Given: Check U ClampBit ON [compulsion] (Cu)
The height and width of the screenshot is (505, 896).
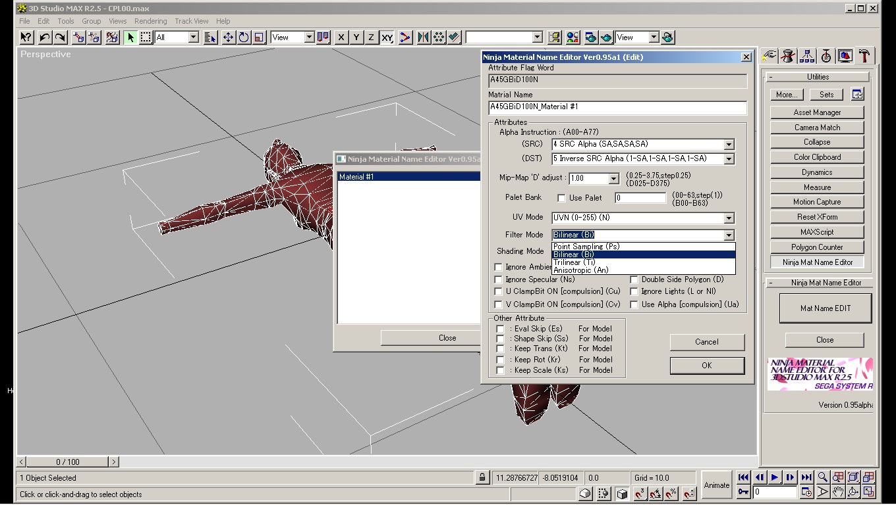Looking at the screenshot, I should (499, 291).
